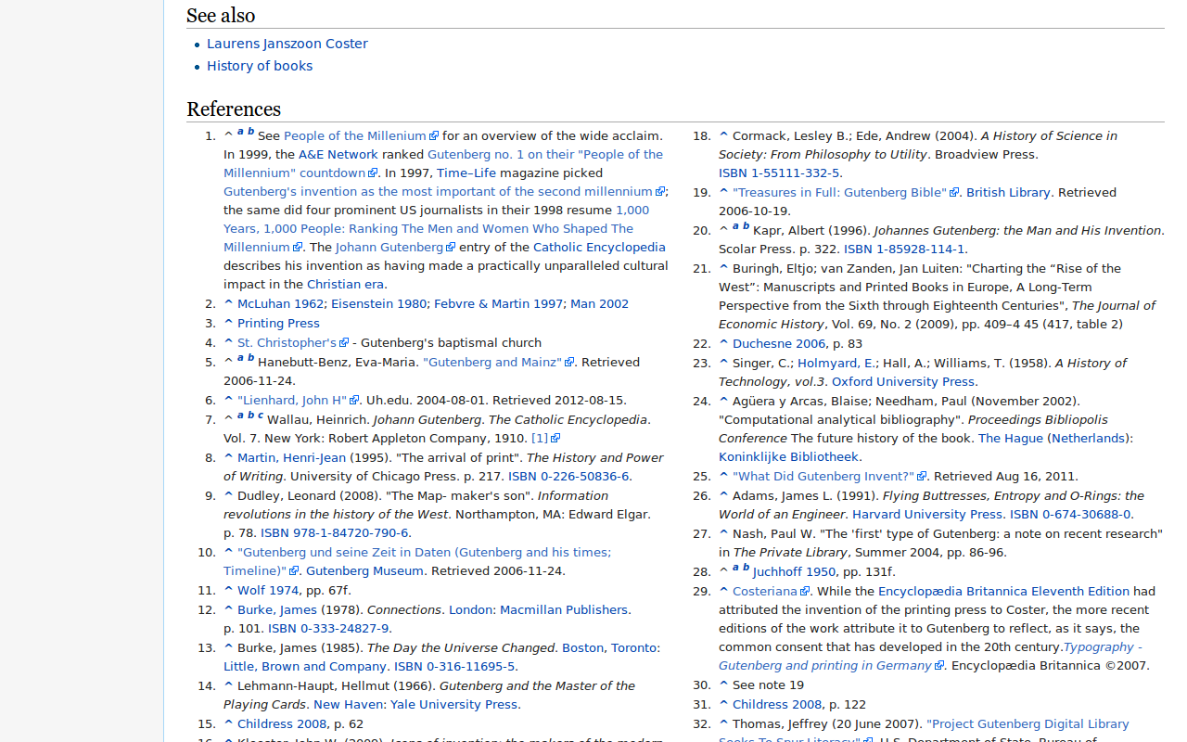Viewport: 1187px width, 742px height.
Task: Go to Harvard University Press link
Action: pos(926,514)
